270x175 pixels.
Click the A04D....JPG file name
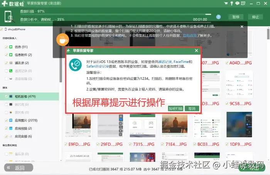[x=241, y=63]
